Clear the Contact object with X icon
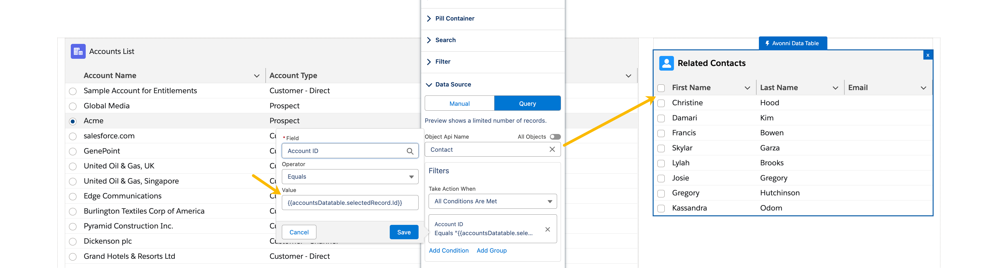The width and height of the screenshot is (988, 268). pos(552,149)
